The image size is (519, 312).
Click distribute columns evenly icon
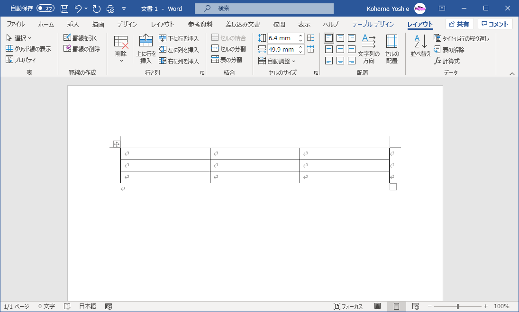(x=311, y=49)
